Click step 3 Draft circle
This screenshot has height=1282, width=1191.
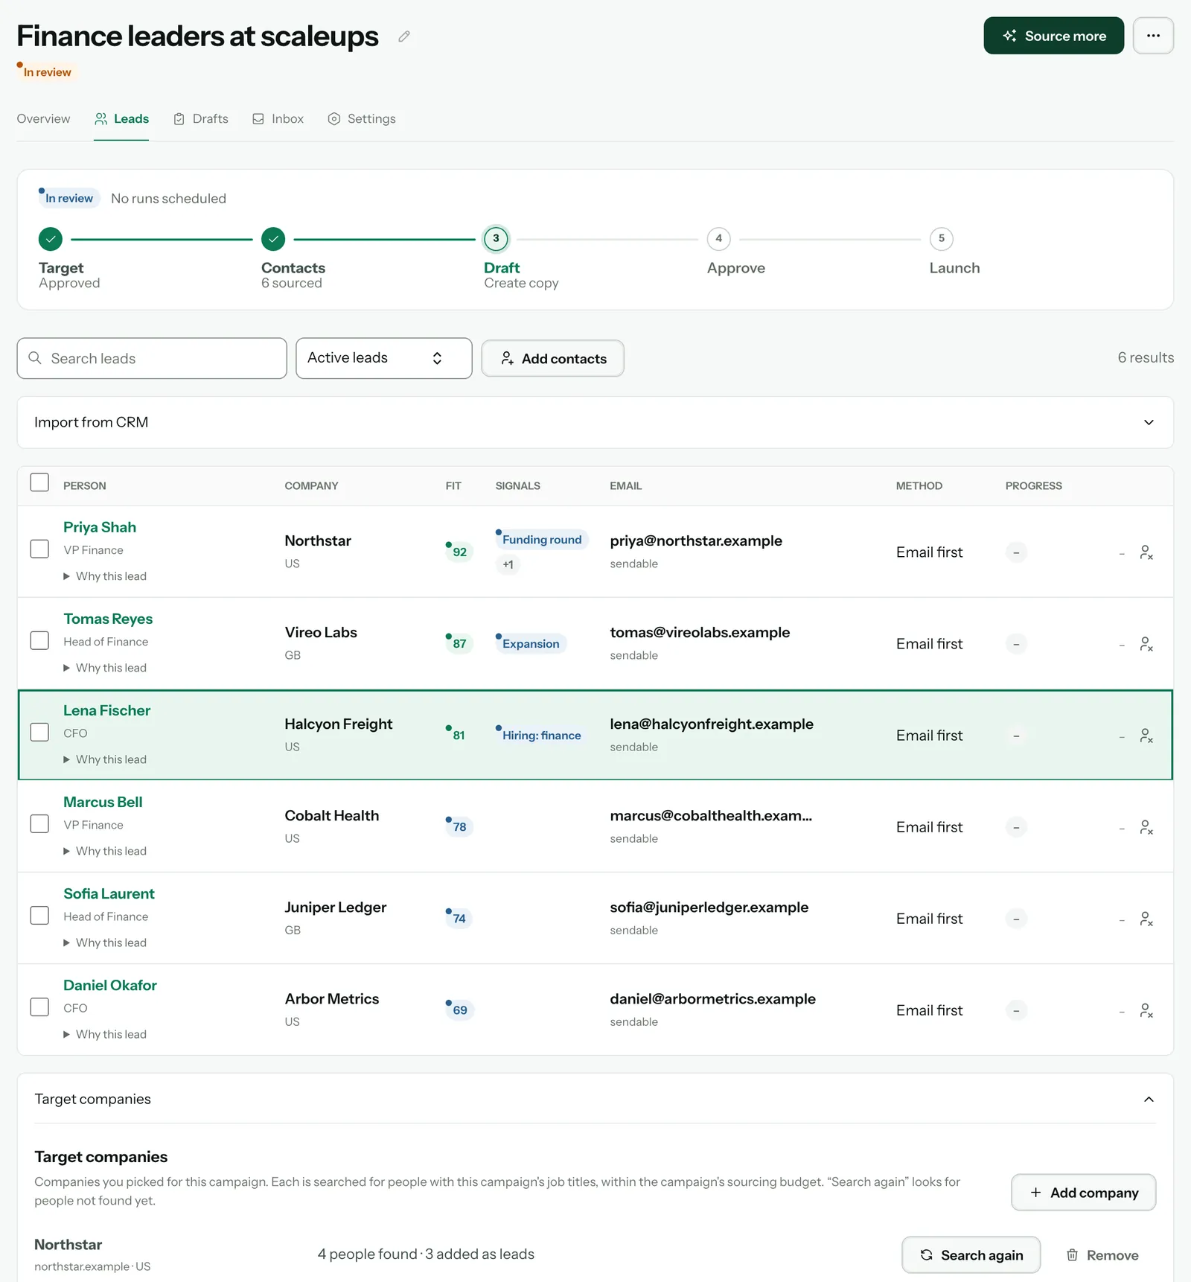pos(496,239)
